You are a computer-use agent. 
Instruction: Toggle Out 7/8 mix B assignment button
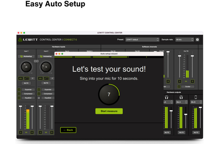[192, 81]
